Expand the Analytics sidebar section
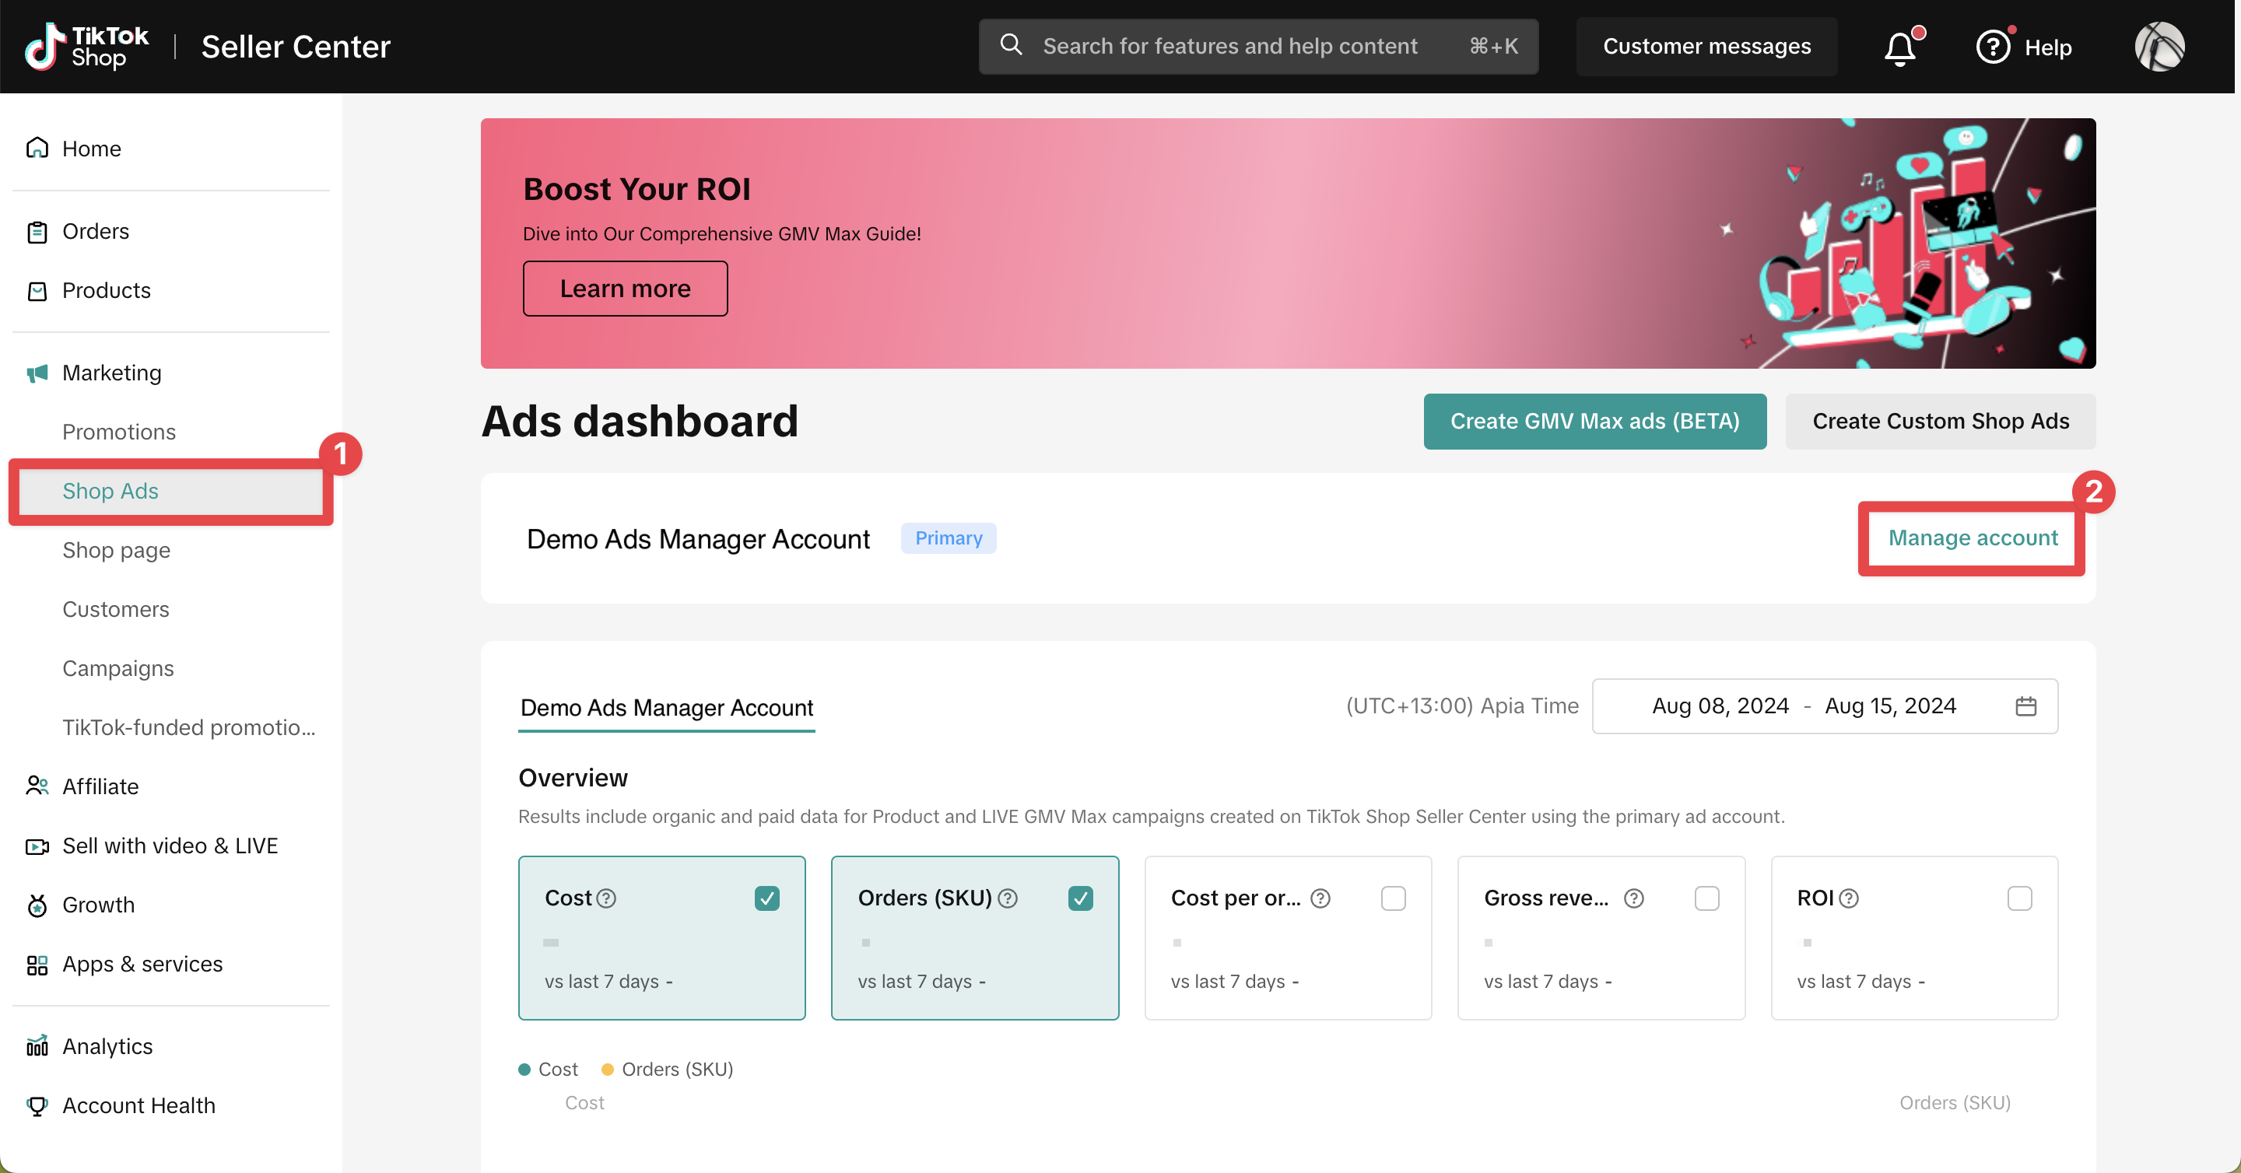This screenshot has height=1173, width=2241. point(107,1046)
